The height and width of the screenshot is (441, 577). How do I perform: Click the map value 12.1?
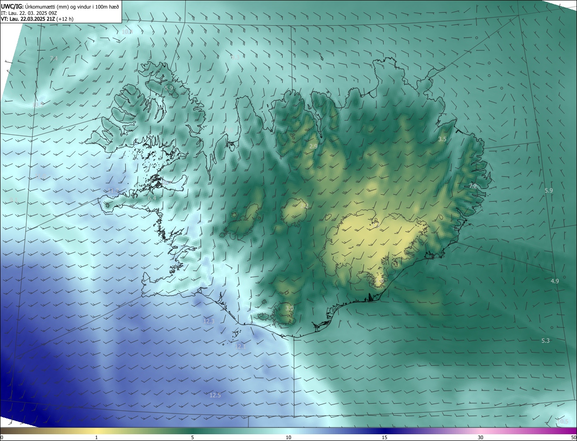[x=240, y=346]
